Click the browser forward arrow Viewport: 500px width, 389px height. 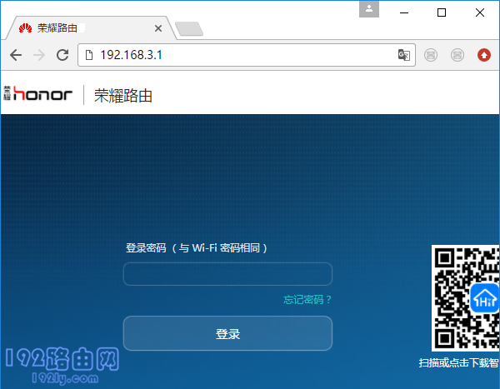point(38,55)
